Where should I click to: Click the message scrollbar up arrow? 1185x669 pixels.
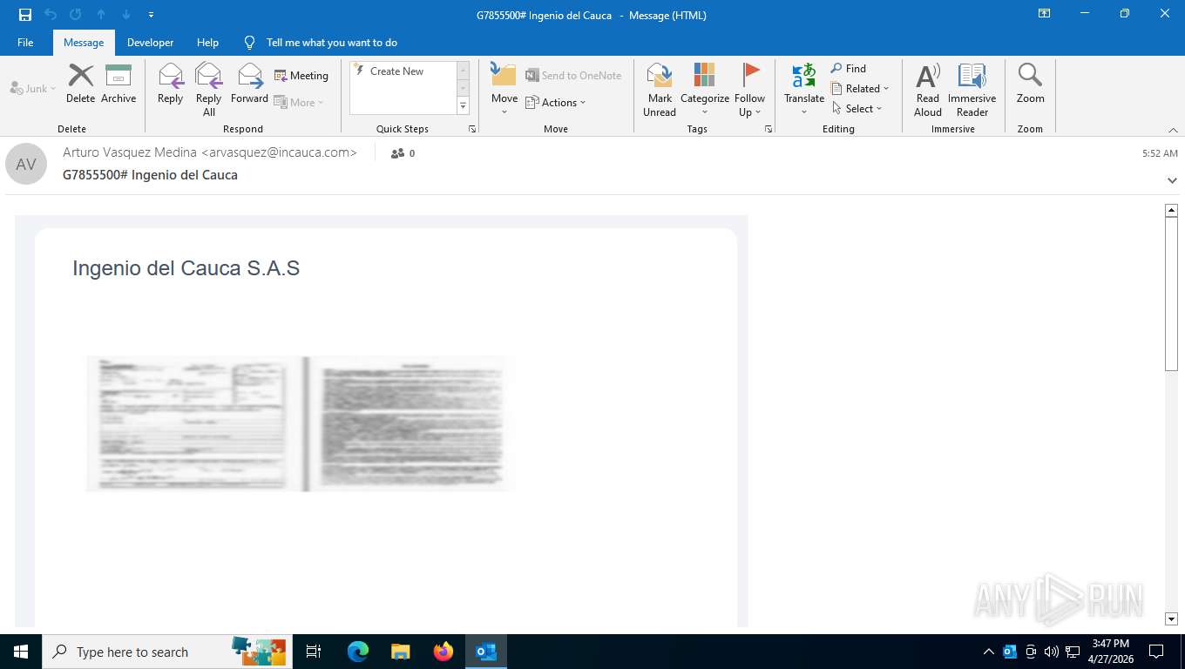1171,210
